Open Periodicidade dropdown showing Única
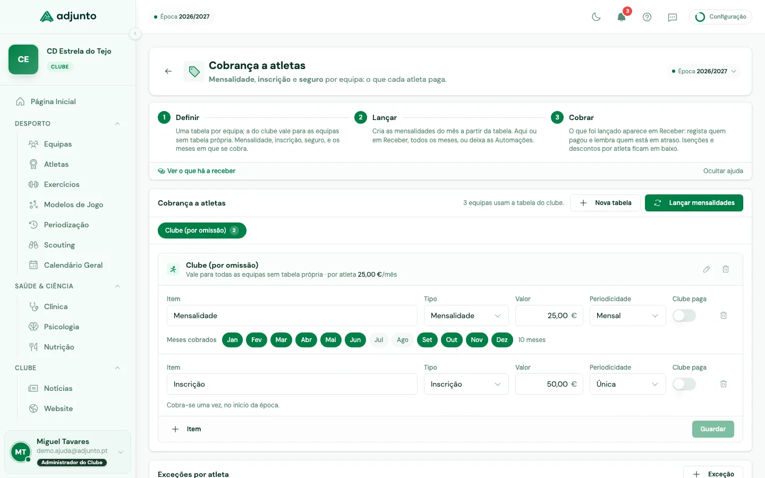 [627, 384]
